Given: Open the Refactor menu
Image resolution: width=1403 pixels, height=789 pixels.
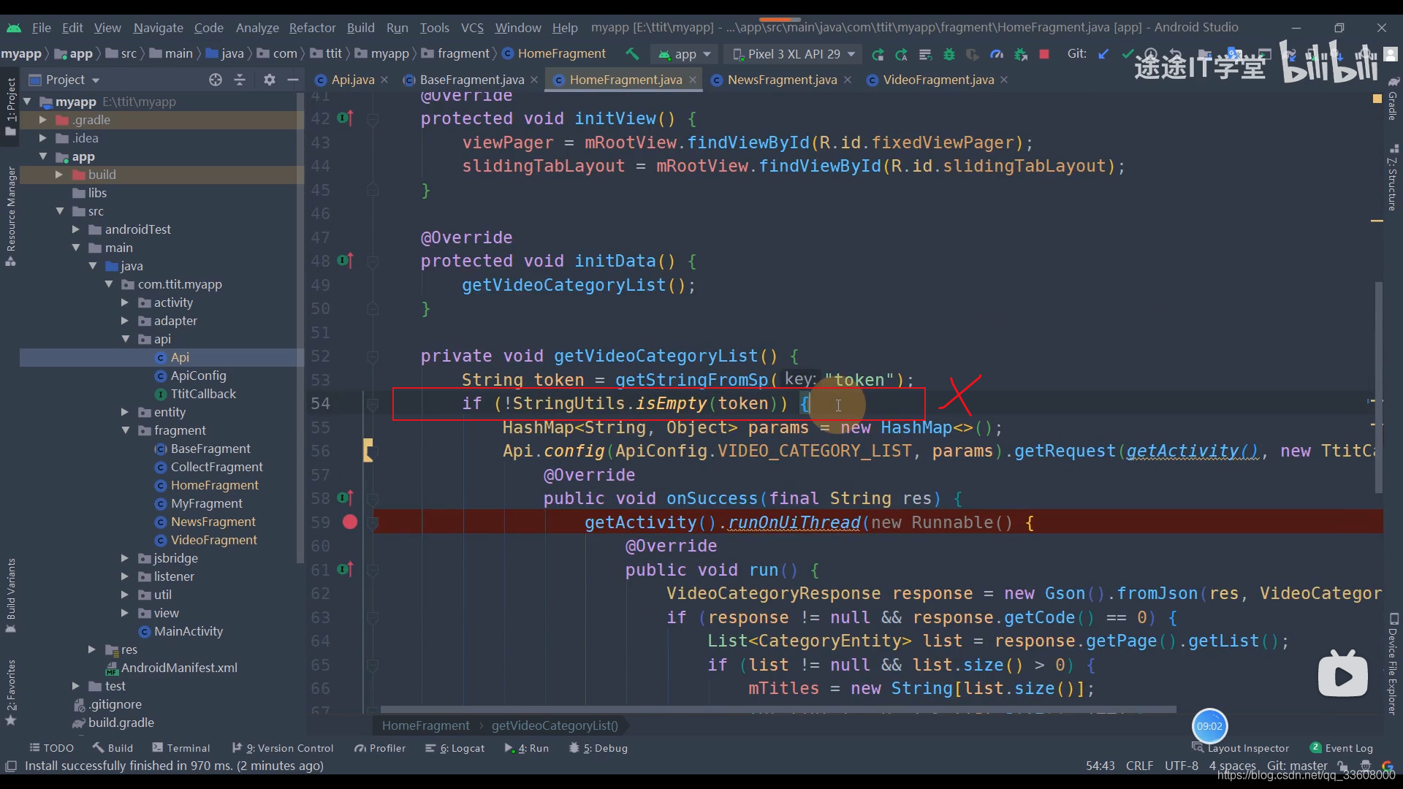Looking at the screenshot, I should click(x=312, y=28).
